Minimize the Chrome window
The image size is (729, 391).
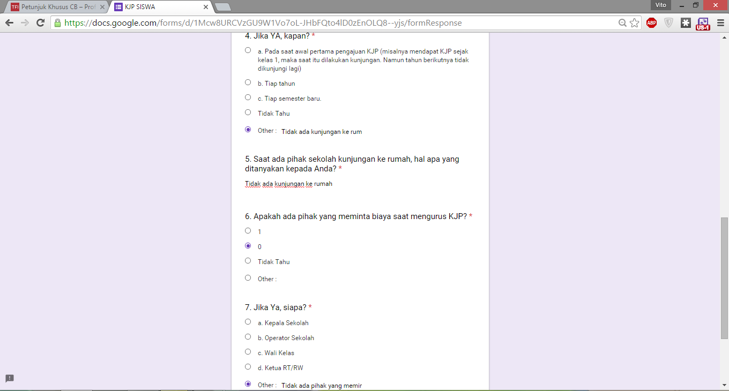(681, 5)
